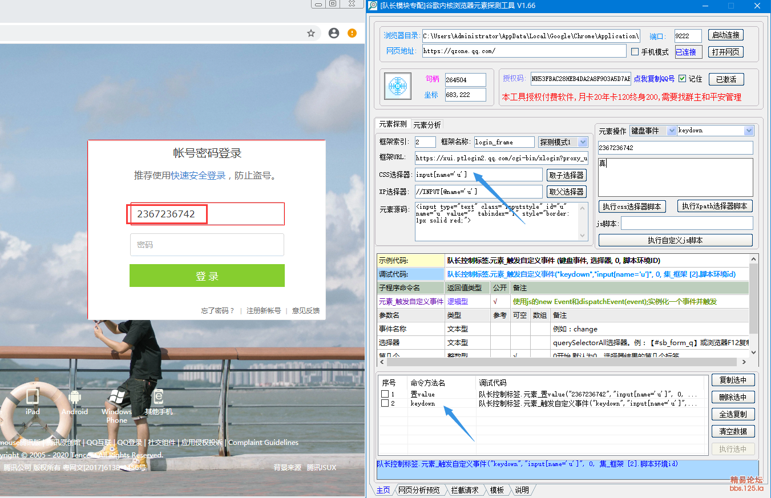Click the green 登录 button
Image resolution: width=771 pixels, height=498 pixels.
click(207, 276)
